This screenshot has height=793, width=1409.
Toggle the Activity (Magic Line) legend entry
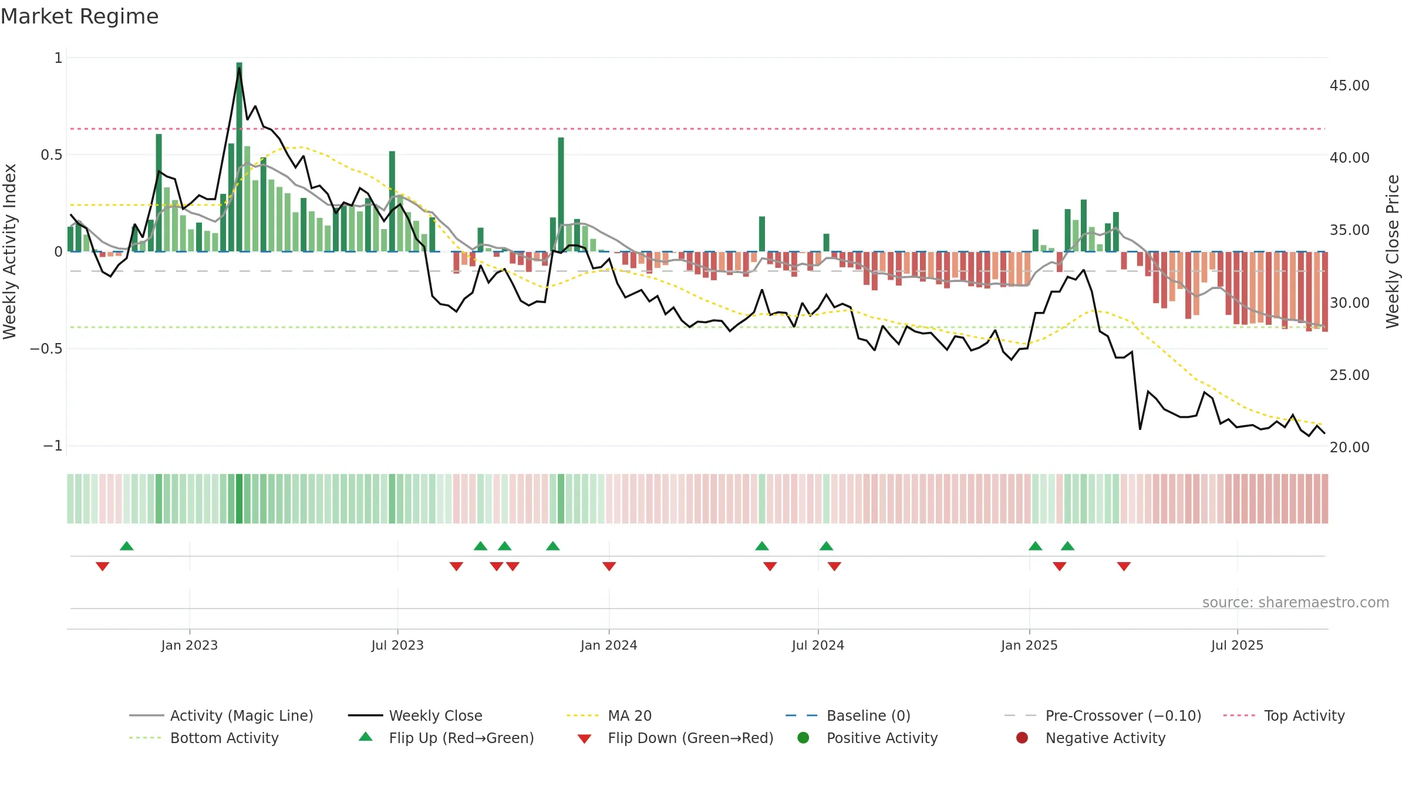221,715
